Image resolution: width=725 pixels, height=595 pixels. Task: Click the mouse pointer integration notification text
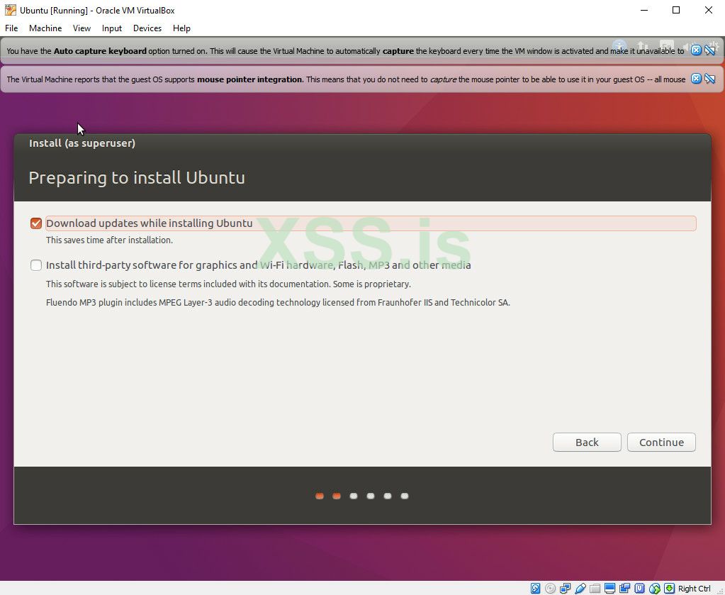point(346,79)
